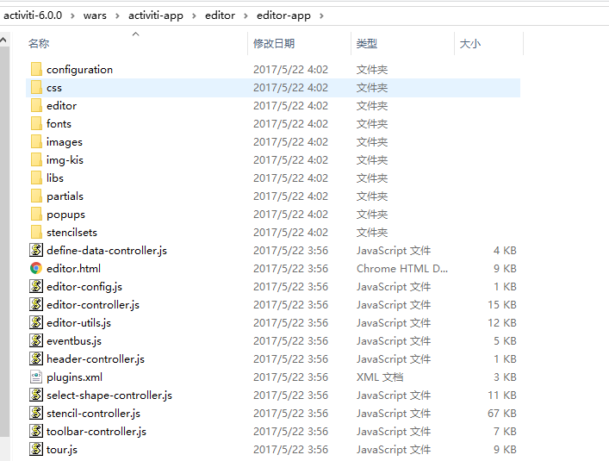The width and height of the screenshot is (609, 461).
Task: Jump to activiti-app in the breadcrumb
Action: pyautogui.click(x=156, y=16)
